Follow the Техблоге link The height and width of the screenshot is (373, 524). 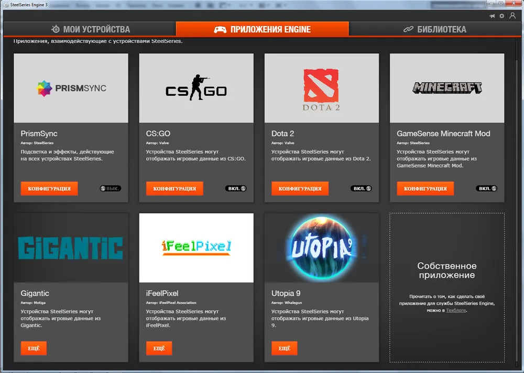[456, 310]
